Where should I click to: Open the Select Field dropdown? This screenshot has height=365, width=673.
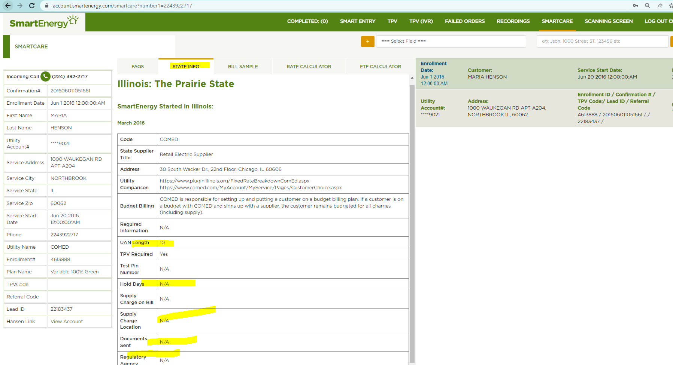click(451, 41)
